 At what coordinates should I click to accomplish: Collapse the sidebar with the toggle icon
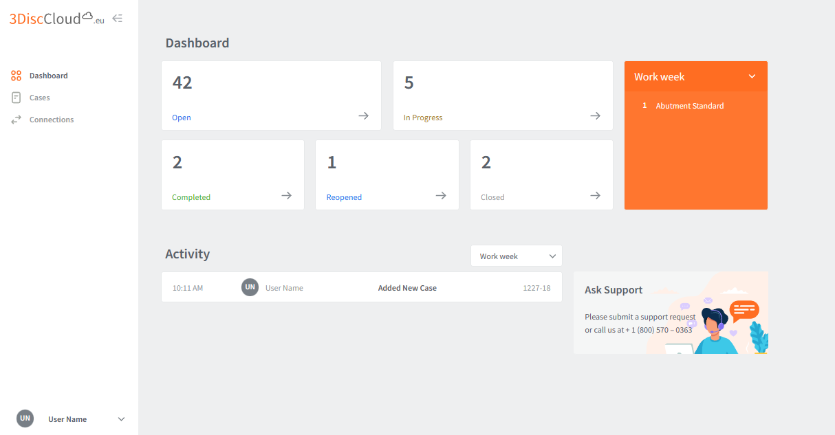pyautogui.click(x=118, y=19)
